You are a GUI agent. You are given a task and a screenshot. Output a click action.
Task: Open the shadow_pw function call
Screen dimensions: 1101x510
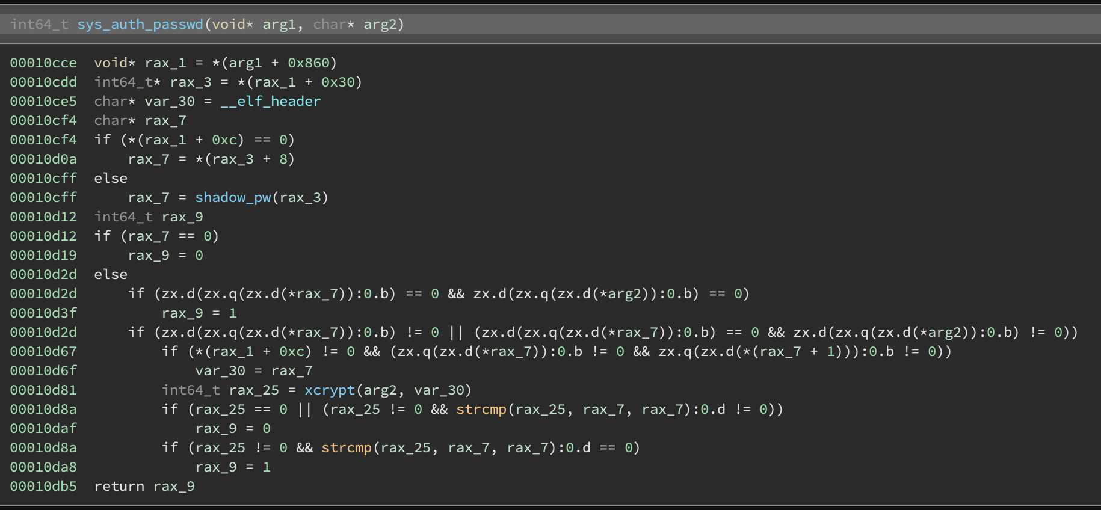click(233, 197)
